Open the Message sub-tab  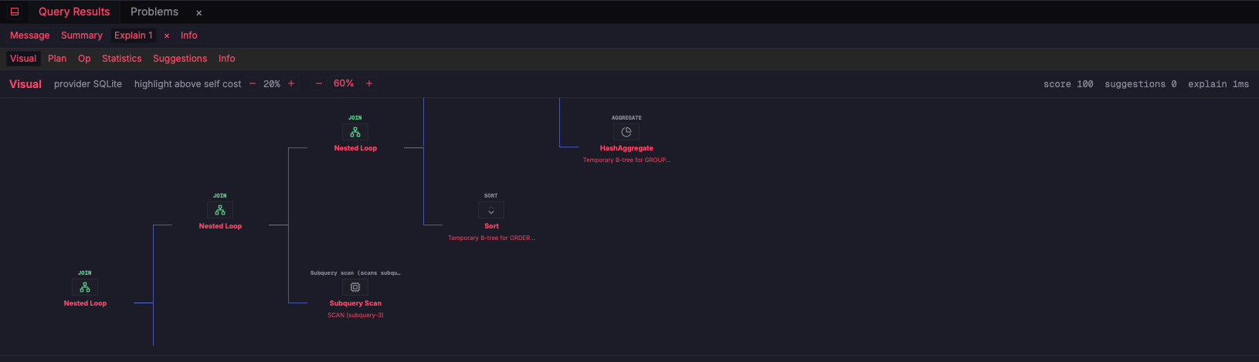30,36
